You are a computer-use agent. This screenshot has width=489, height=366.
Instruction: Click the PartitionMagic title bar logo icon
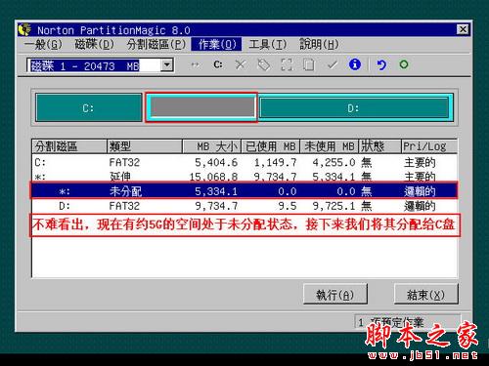[24, 29]
